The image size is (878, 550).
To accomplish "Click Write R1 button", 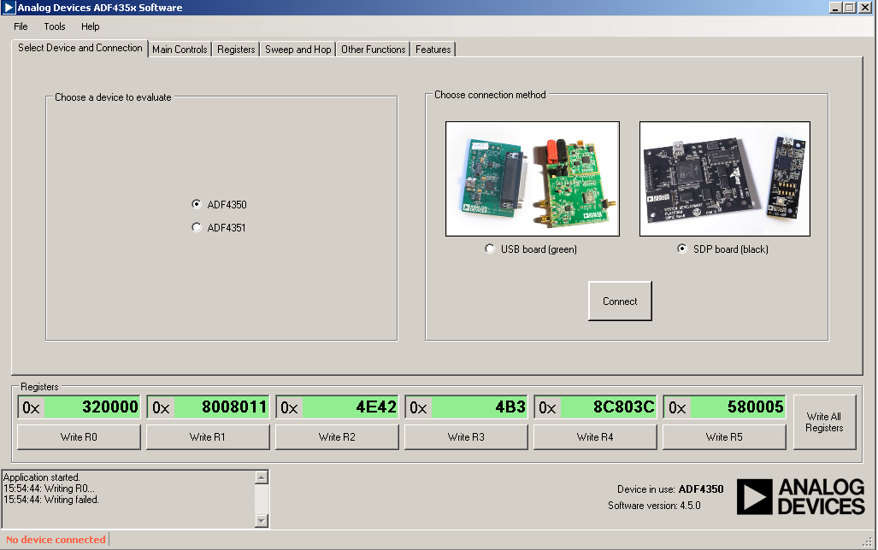I will point(208,437).
